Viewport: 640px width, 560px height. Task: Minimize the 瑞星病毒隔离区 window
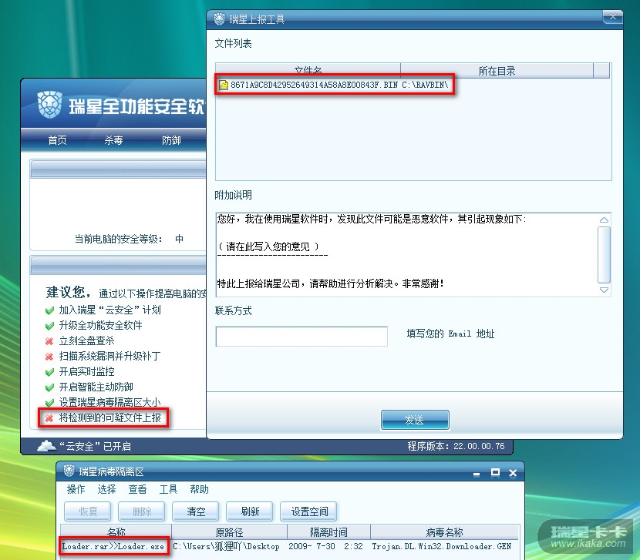click(477, 473)
